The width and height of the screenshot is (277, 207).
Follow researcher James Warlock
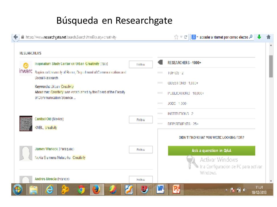pos(141,149)
